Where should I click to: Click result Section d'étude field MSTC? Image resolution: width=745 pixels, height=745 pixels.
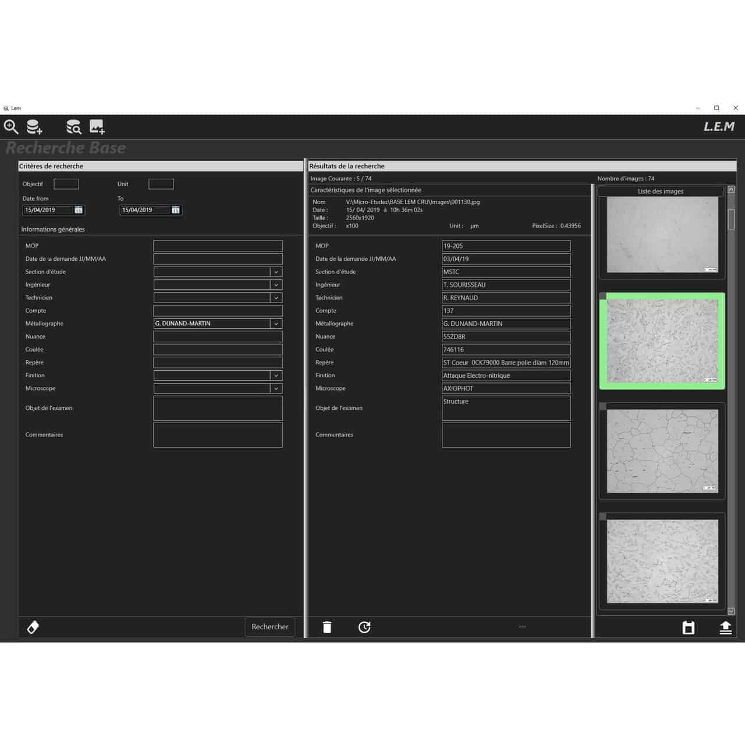[506, 272]
